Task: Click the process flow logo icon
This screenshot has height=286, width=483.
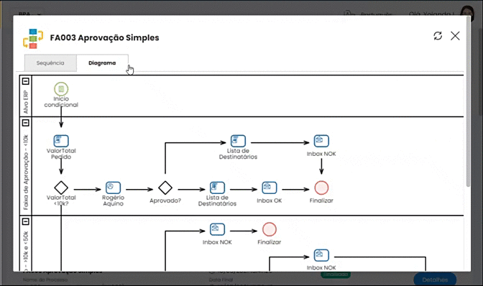Action: click(33, 39)
